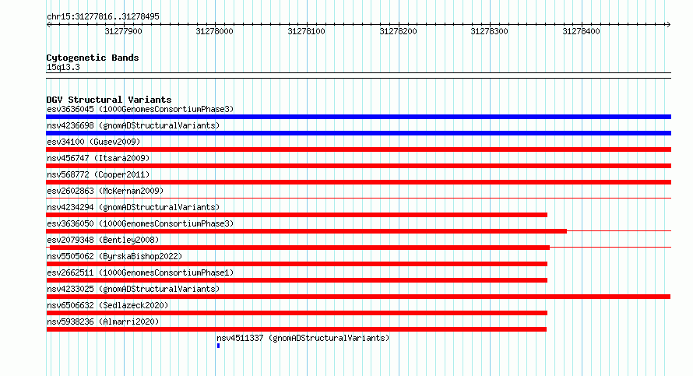Select nsv4233025 gnomADStructuralVariants label
The image size is (693, 376).
click(x=133, y=289)
